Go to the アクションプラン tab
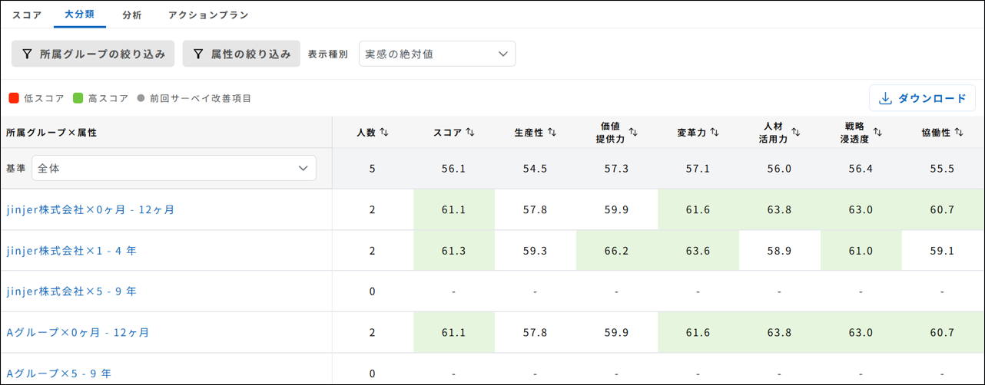The height and width of the screenshot is (385, 985). [208, 15]
